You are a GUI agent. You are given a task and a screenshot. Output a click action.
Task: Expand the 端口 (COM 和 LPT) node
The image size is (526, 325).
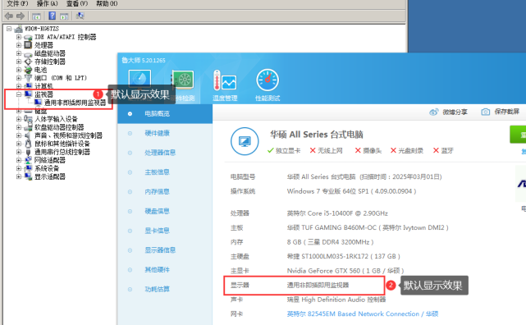coord(19,78)
